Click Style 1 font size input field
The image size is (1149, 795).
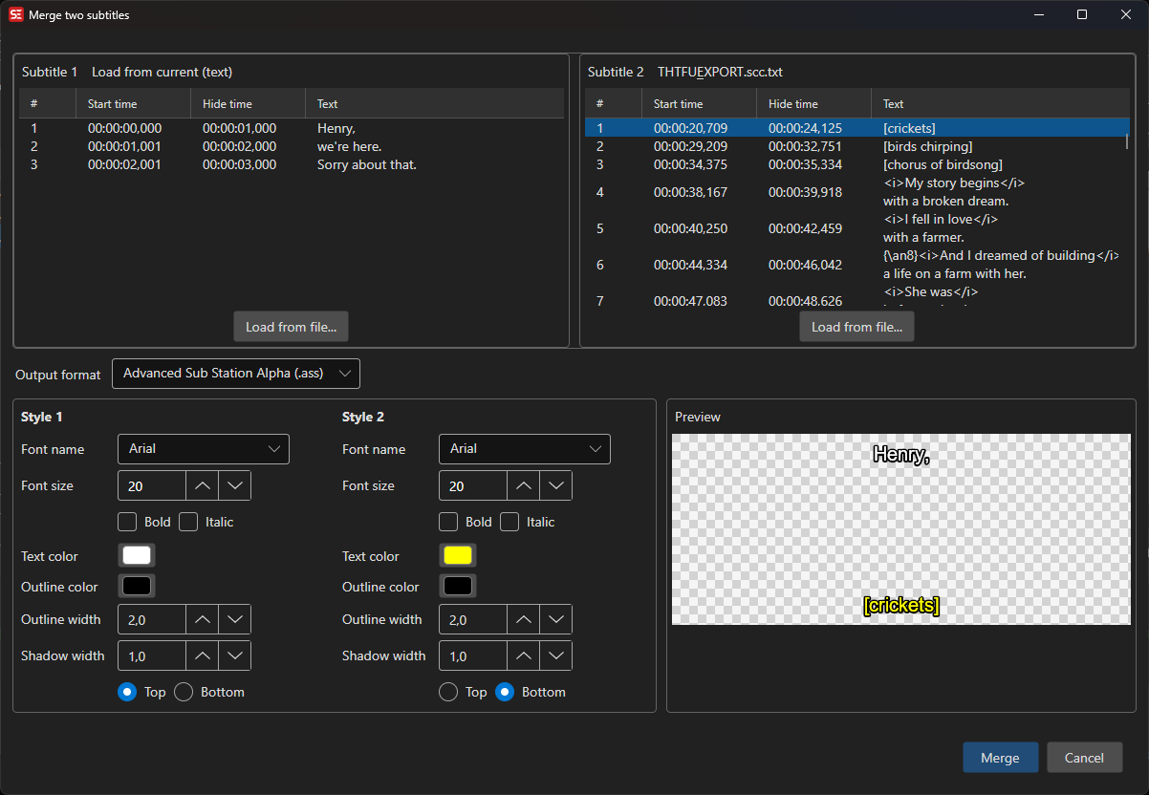[151, 485]
